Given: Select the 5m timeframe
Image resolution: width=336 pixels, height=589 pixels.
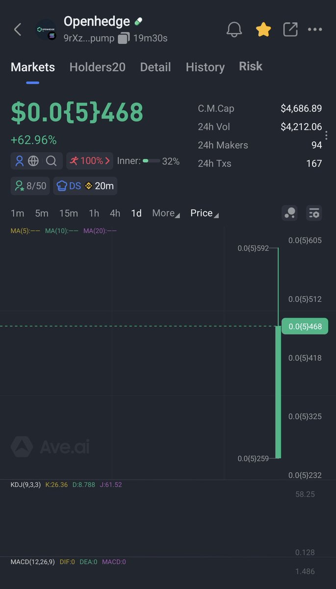Looking at the screenshot, I should pyautogui.click(x=42, y=213).
